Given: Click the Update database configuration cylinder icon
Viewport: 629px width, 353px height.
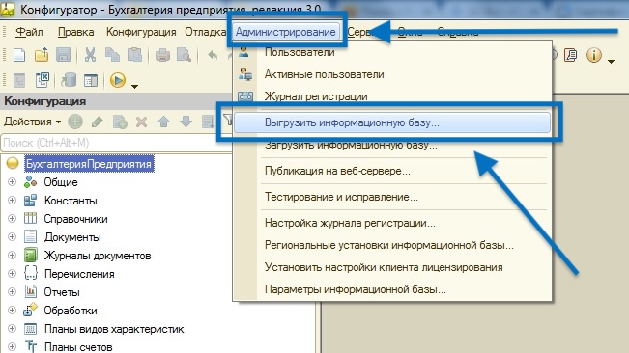Looking at the screenshot, I should tap(69, 80).
